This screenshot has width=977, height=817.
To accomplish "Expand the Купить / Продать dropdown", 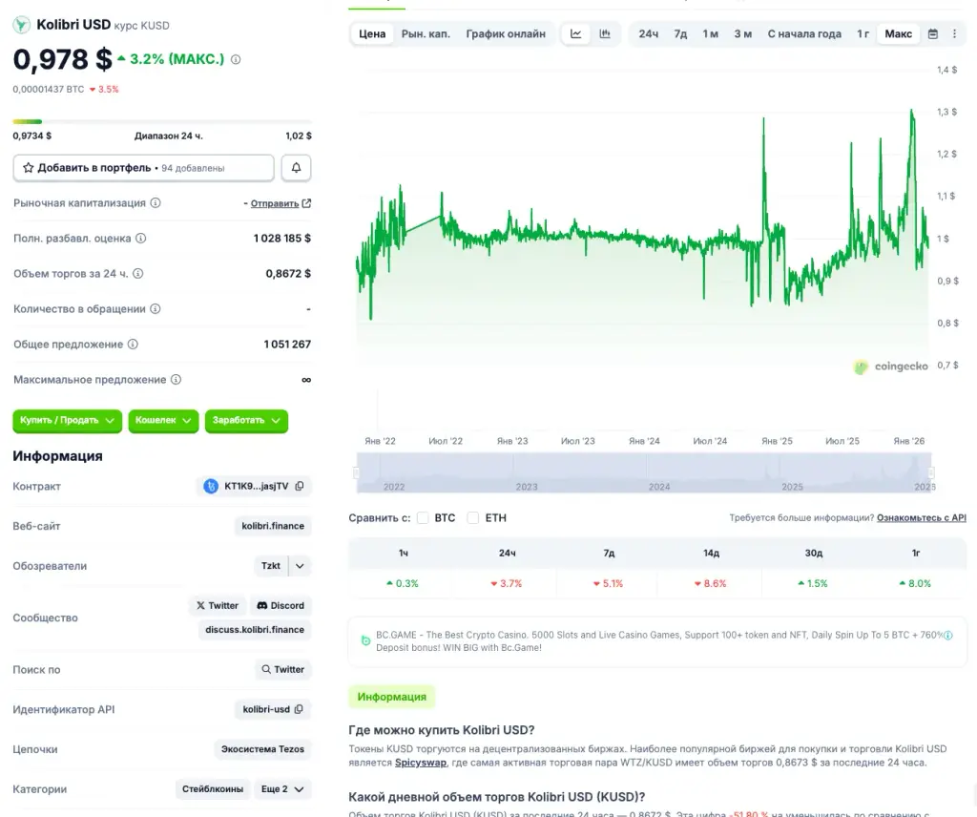I will (67, 421).
